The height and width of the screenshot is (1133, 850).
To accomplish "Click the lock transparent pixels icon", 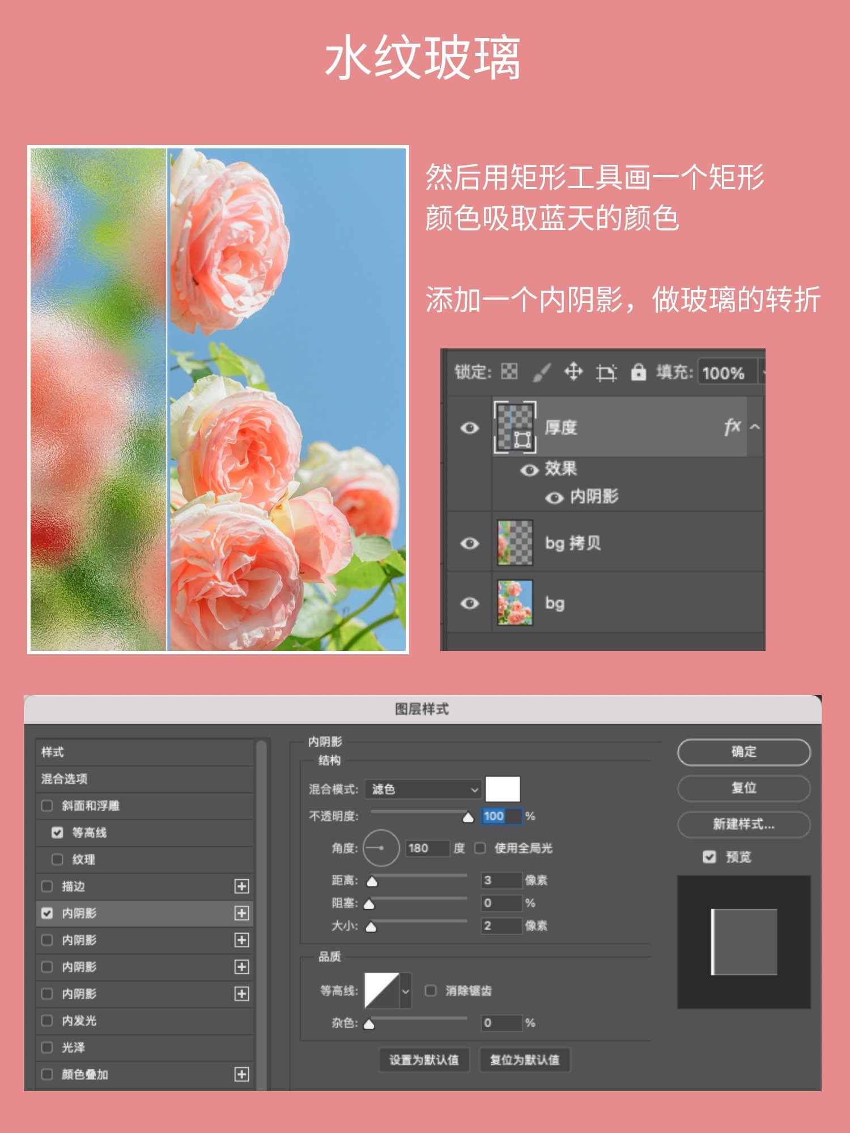I will click(509, 372).
